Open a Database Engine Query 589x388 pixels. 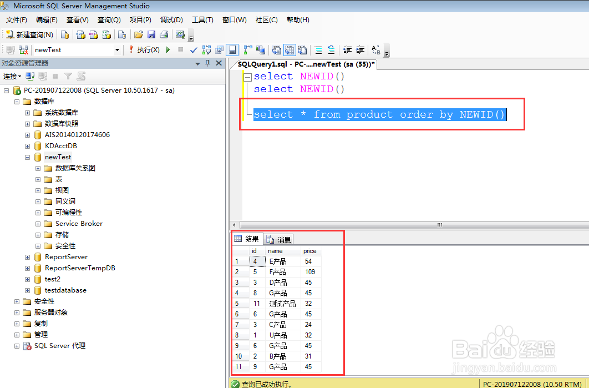coord(64,34)
